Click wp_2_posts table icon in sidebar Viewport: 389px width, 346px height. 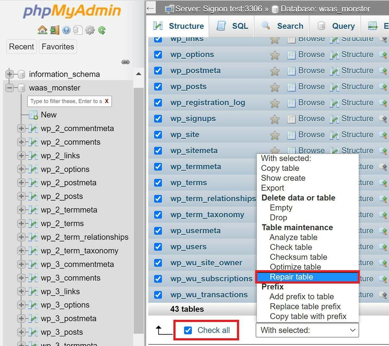33,196
